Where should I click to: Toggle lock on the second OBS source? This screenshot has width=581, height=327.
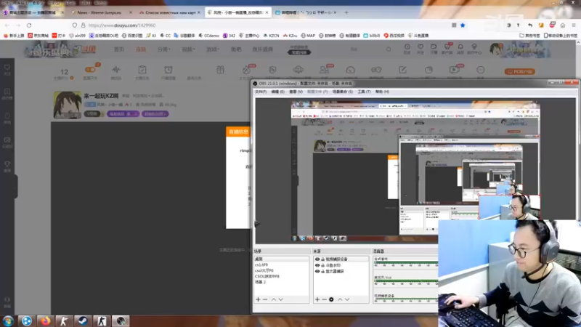click(322, 265)
